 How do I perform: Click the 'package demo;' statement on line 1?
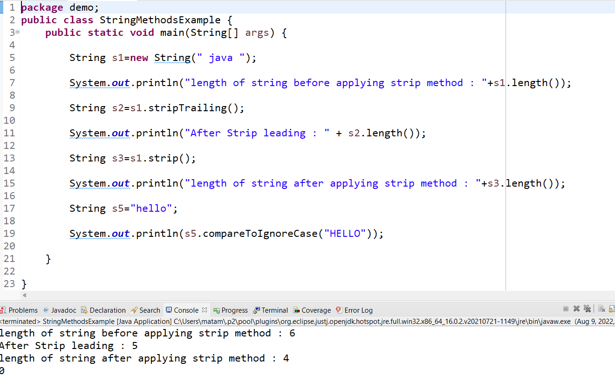tap(60, 7)
